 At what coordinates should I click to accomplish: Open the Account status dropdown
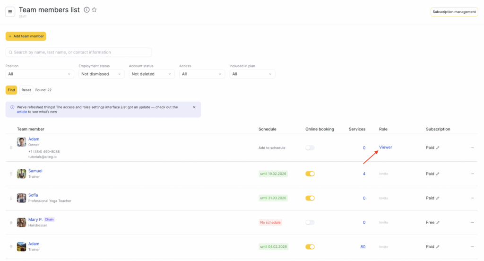point(152,74)
